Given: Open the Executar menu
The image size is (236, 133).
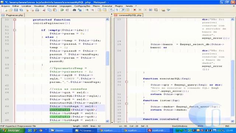Looking at the screenshot, I should [x=107, y=6].
